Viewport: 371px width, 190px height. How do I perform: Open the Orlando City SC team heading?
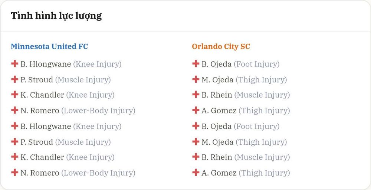point(221,46)
